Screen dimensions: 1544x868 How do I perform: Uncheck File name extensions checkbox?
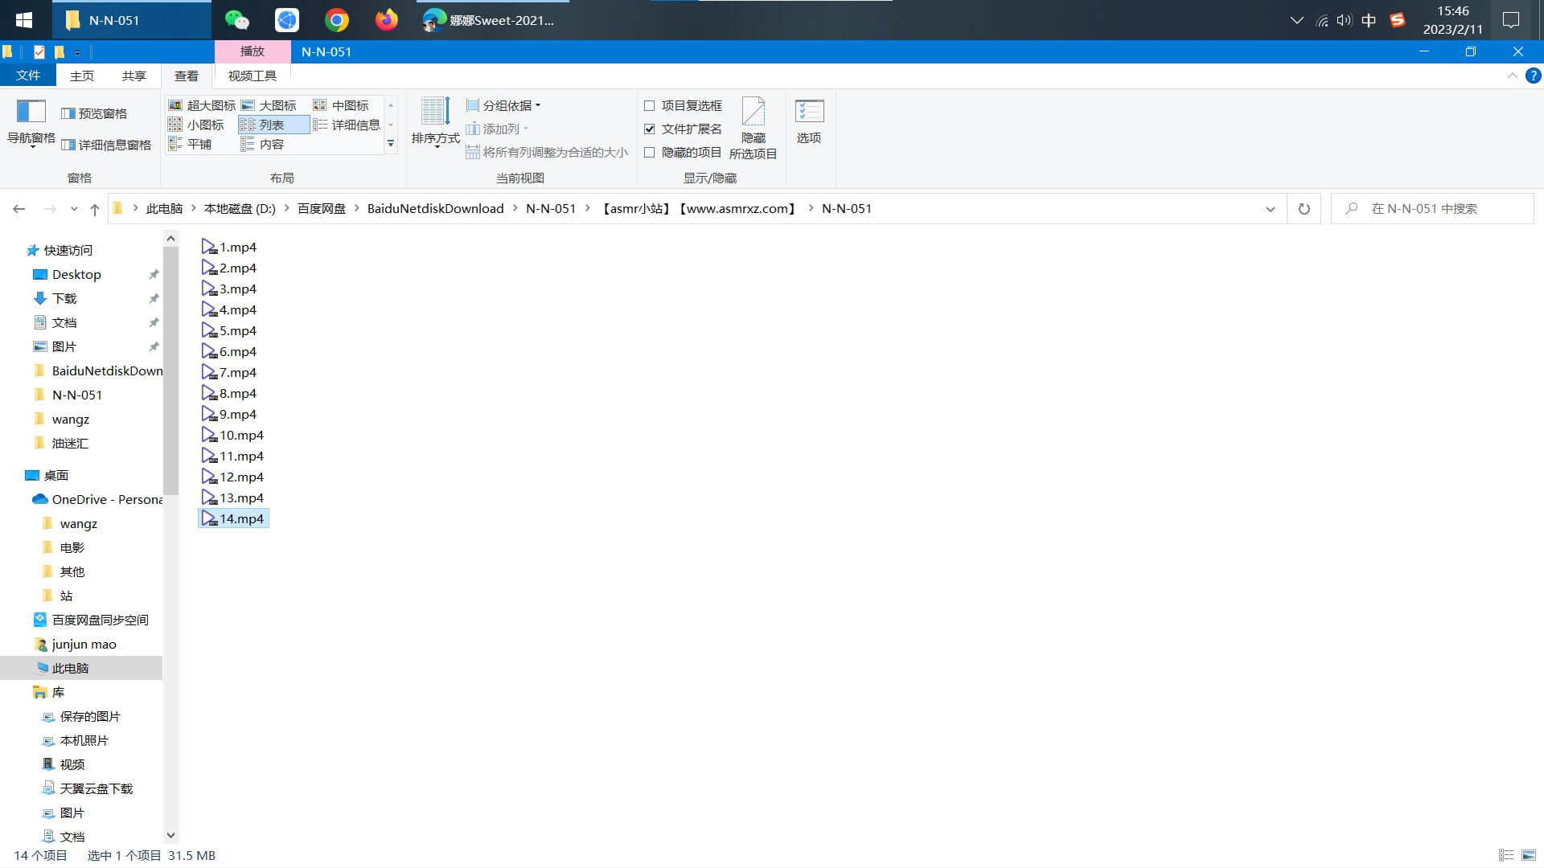(650, 129)
